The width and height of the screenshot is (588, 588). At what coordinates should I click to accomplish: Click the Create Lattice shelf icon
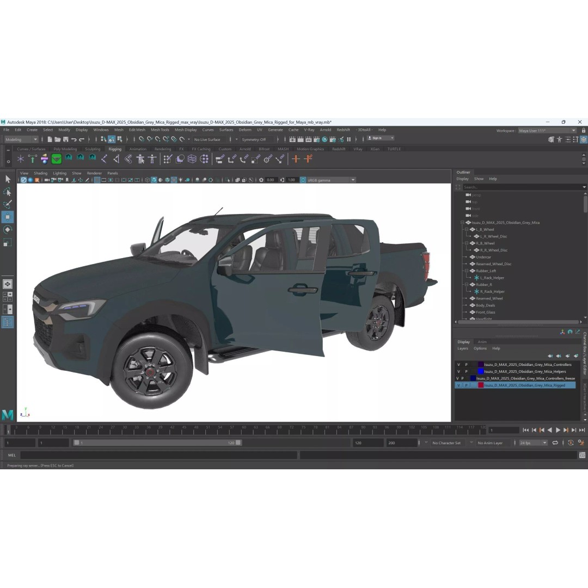click(x=192, y=159)
